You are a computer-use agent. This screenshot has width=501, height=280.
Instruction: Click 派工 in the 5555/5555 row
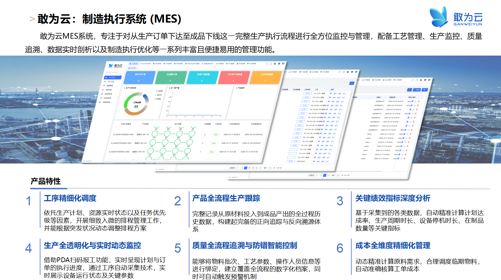[x=328, y=161]
